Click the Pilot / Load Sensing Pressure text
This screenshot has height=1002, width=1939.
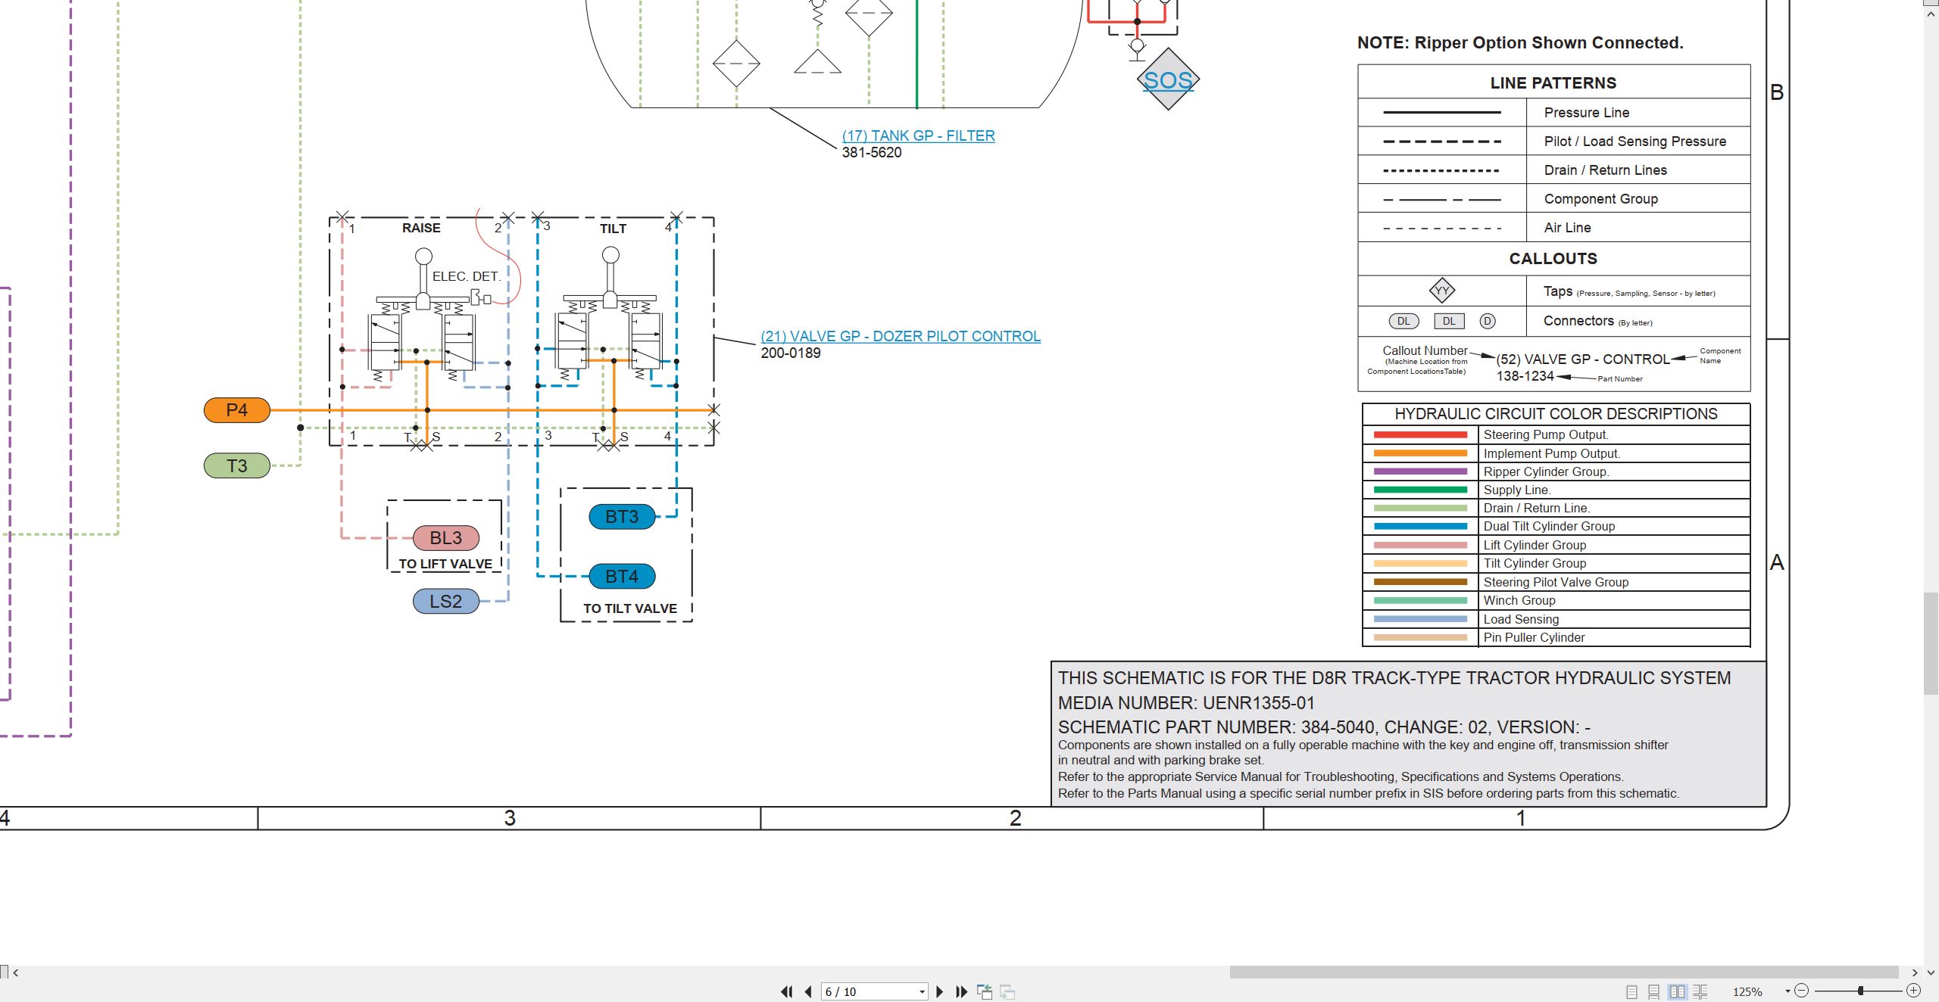(1635, 142)
